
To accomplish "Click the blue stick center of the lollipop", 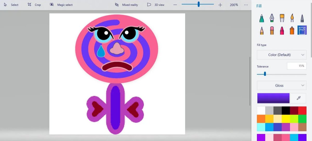I will tap(115, 108).
